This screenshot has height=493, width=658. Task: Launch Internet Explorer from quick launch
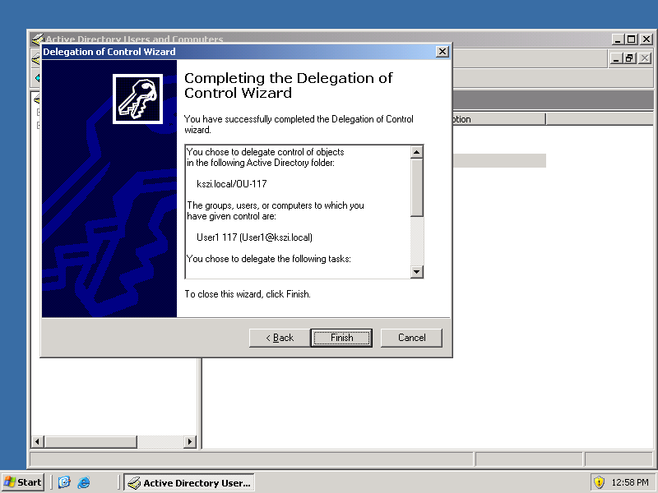pyautogui.click(x=84, y=482)
